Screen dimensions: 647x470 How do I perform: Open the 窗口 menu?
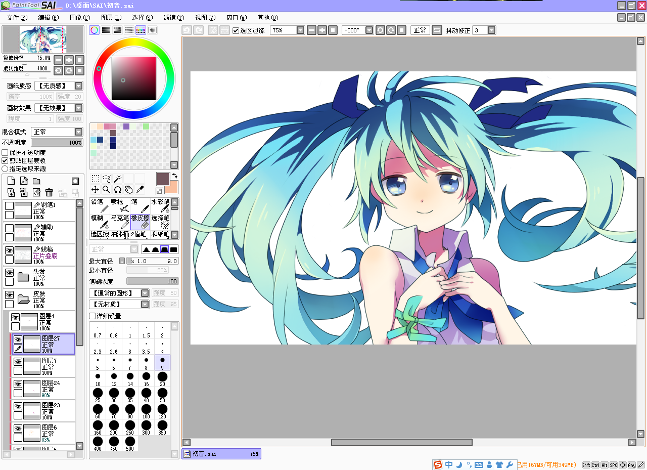237,18
